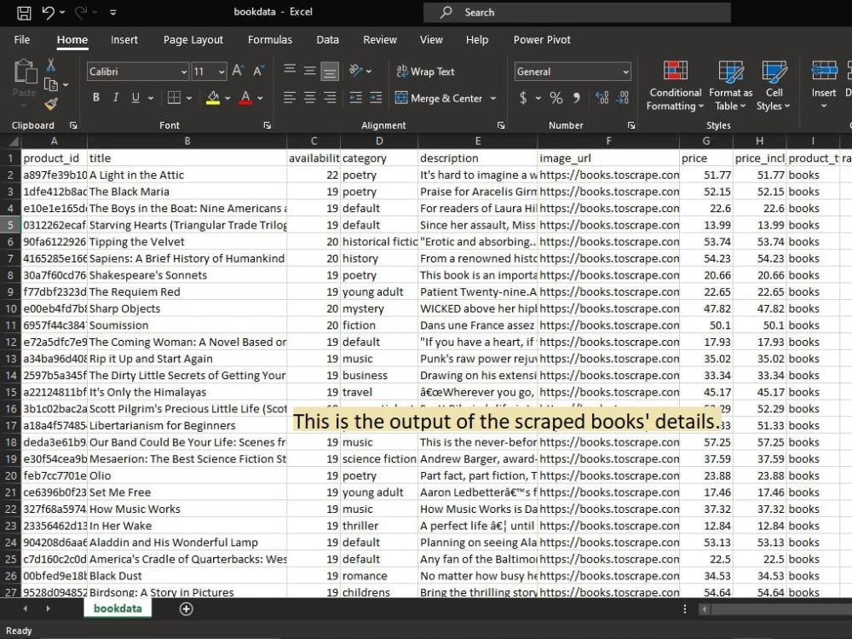Apply red Font Color A

[x=245, y=98]
